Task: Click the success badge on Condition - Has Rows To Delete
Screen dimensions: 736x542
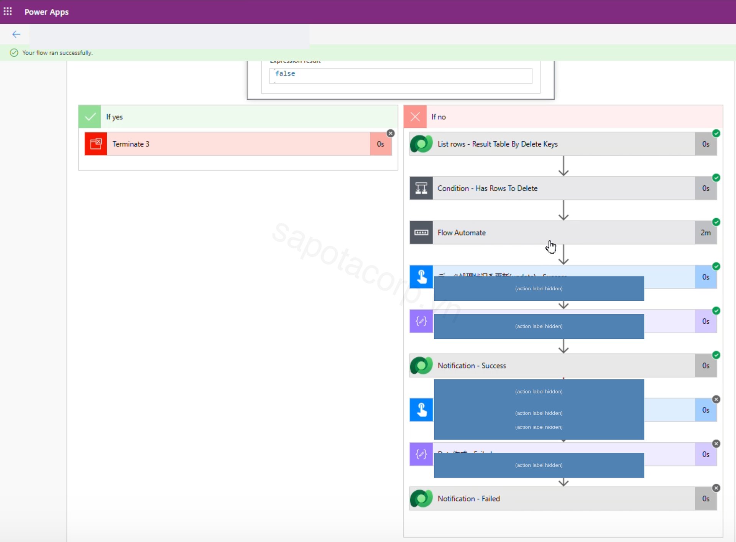Action: (716, 178)
